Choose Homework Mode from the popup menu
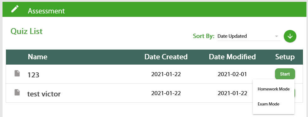This screenshot has height=117, width=308. [273, 89]
